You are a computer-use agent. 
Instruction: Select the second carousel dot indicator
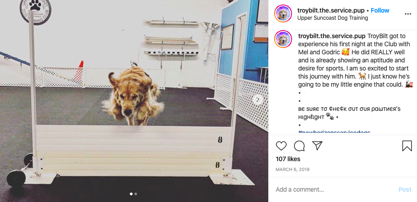tap(136, 194)
